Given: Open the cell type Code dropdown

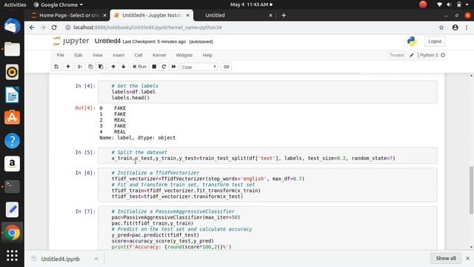Looking at the screenshot, I should pyautogui.click(x=199, y=67).
